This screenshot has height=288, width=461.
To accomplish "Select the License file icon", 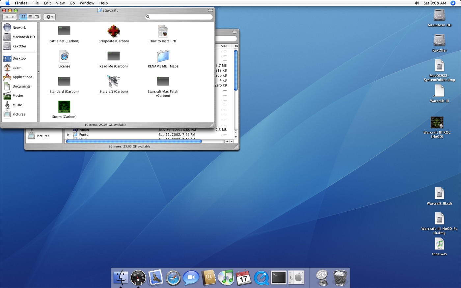I will click(64, 56).
